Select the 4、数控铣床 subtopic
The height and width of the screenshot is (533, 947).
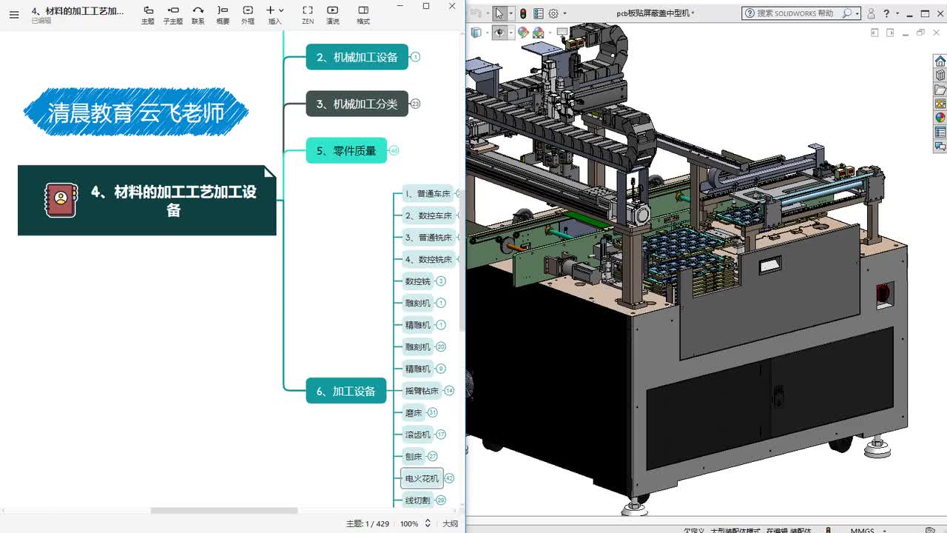pos(428,259)
